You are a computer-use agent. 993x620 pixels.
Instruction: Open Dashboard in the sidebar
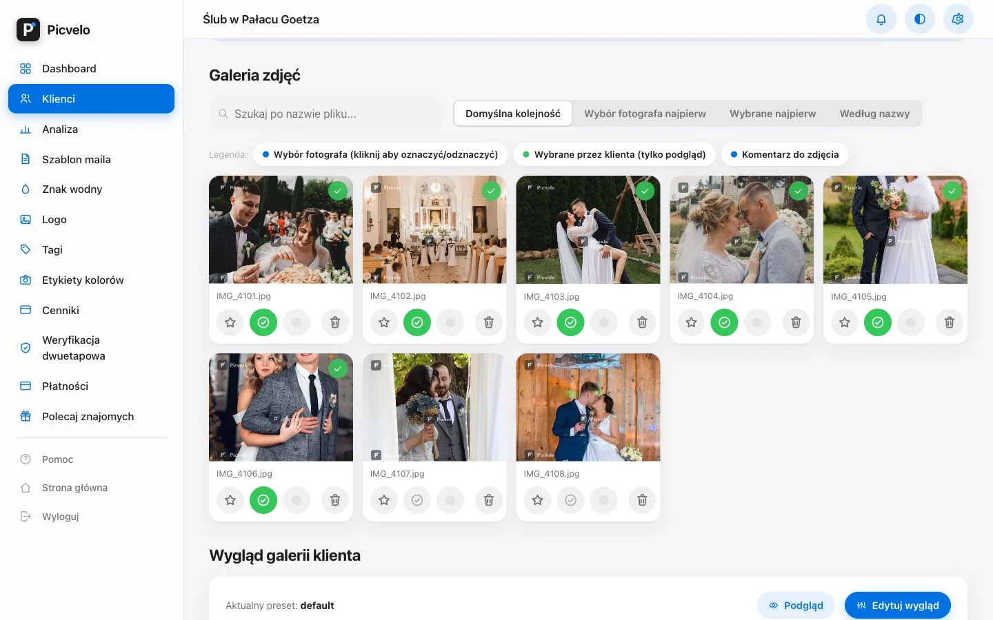click(x=91, y=69)
